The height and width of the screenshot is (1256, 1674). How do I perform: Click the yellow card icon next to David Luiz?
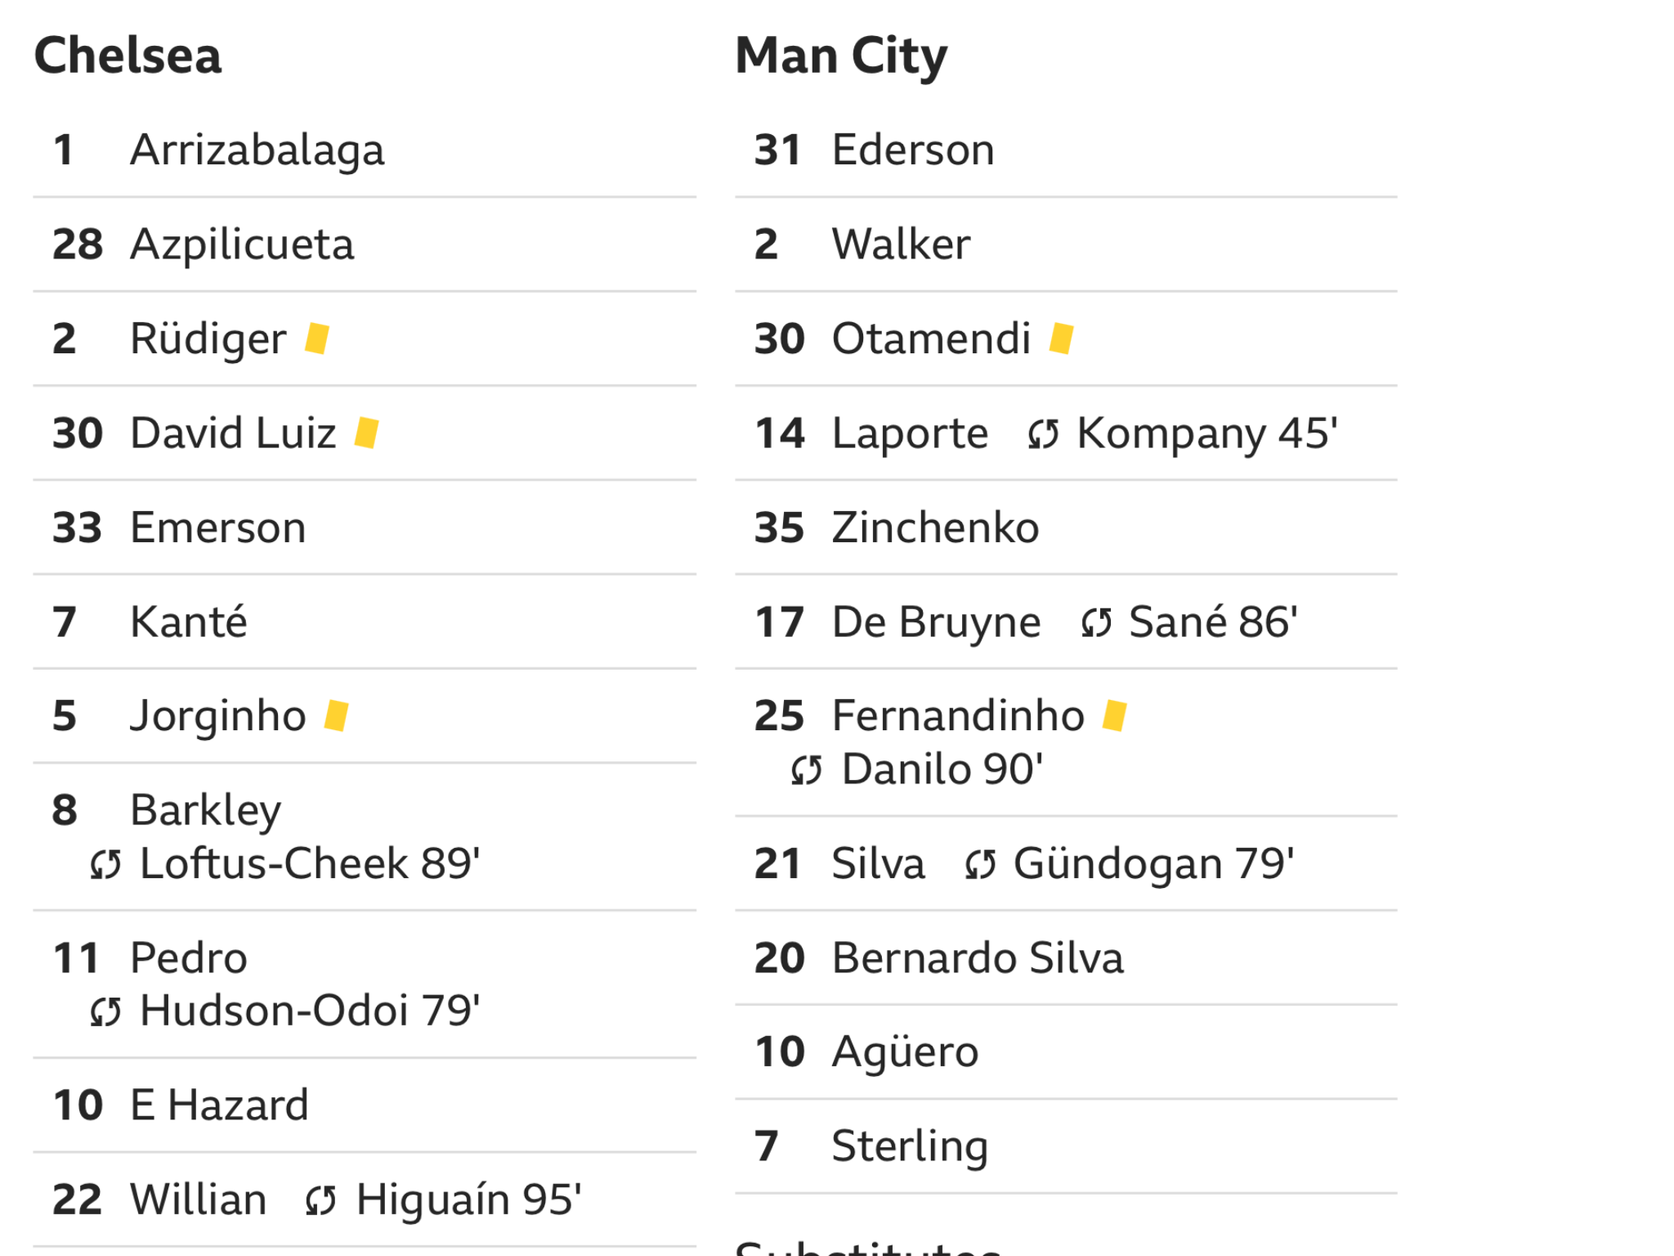tap(366, 433)
